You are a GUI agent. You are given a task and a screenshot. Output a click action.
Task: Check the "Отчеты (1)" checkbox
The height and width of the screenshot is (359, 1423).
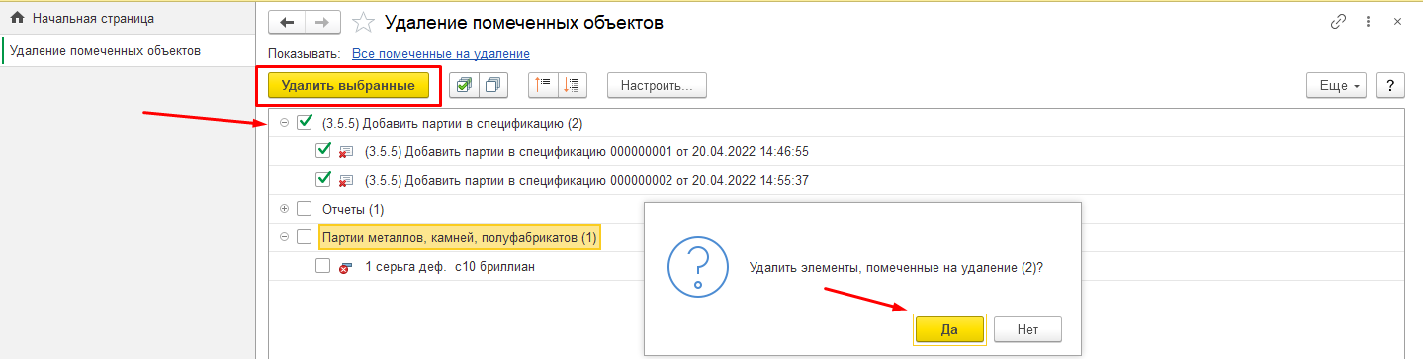305,209
